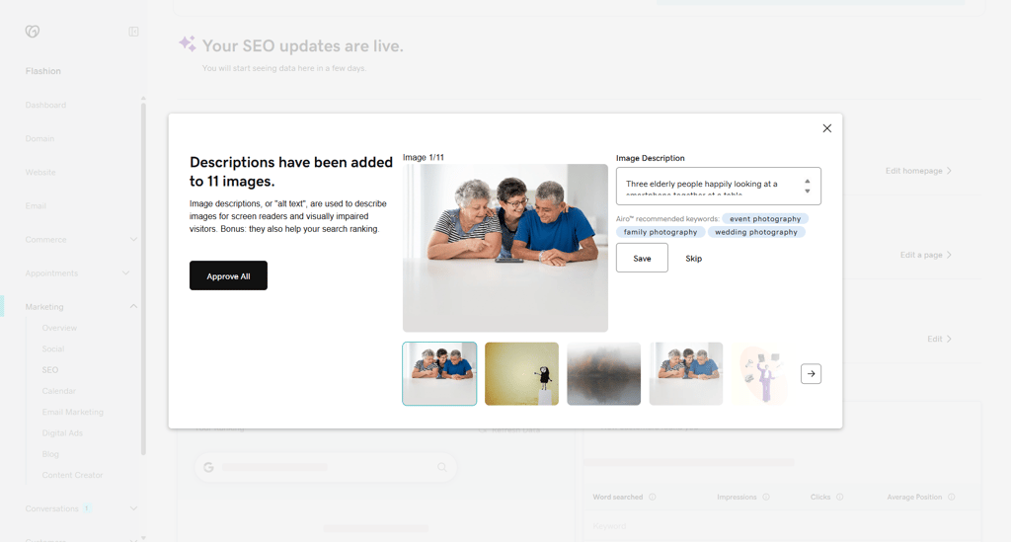Save the image description
This screenshot has width=1011, height=542.
tap(642, 258)
